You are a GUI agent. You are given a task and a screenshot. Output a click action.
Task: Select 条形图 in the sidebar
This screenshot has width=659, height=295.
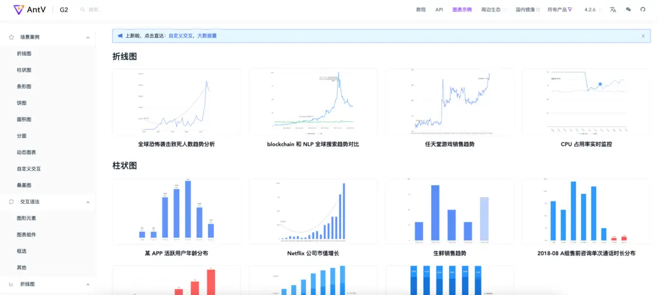coord(24,86)
